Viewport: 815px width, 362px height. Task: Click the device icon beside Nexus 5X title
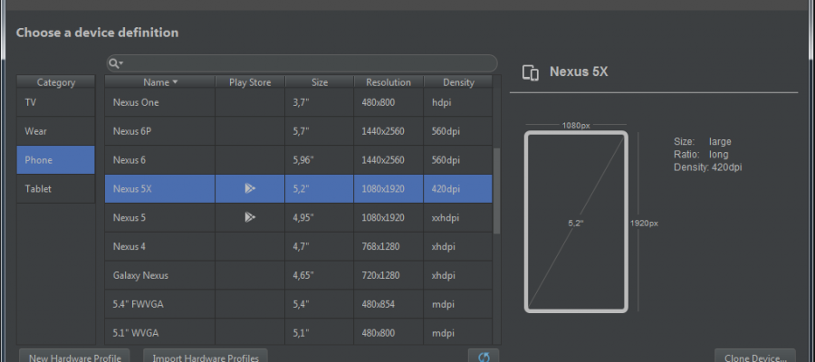pos(532,72)
